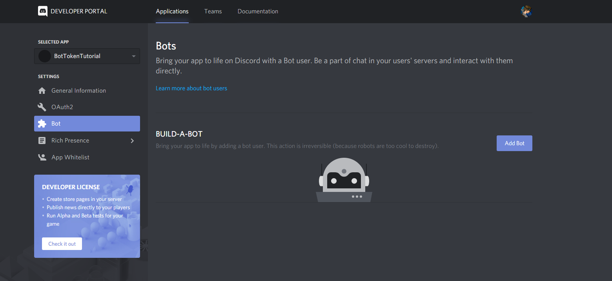Click 'Run Alpha and Beta tests' text
The image size is (612, 281).
click(85, 220)
